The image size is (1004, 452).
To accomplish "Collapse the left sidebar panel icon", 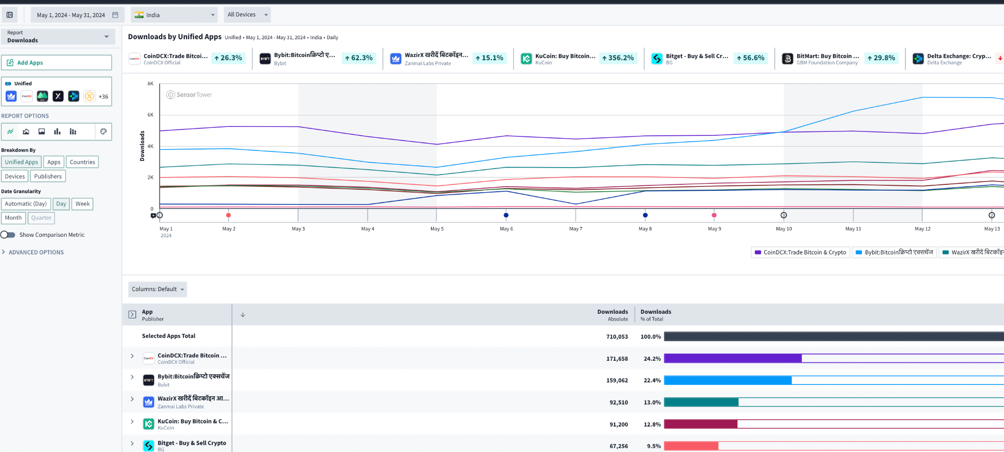I will point(9,15).
